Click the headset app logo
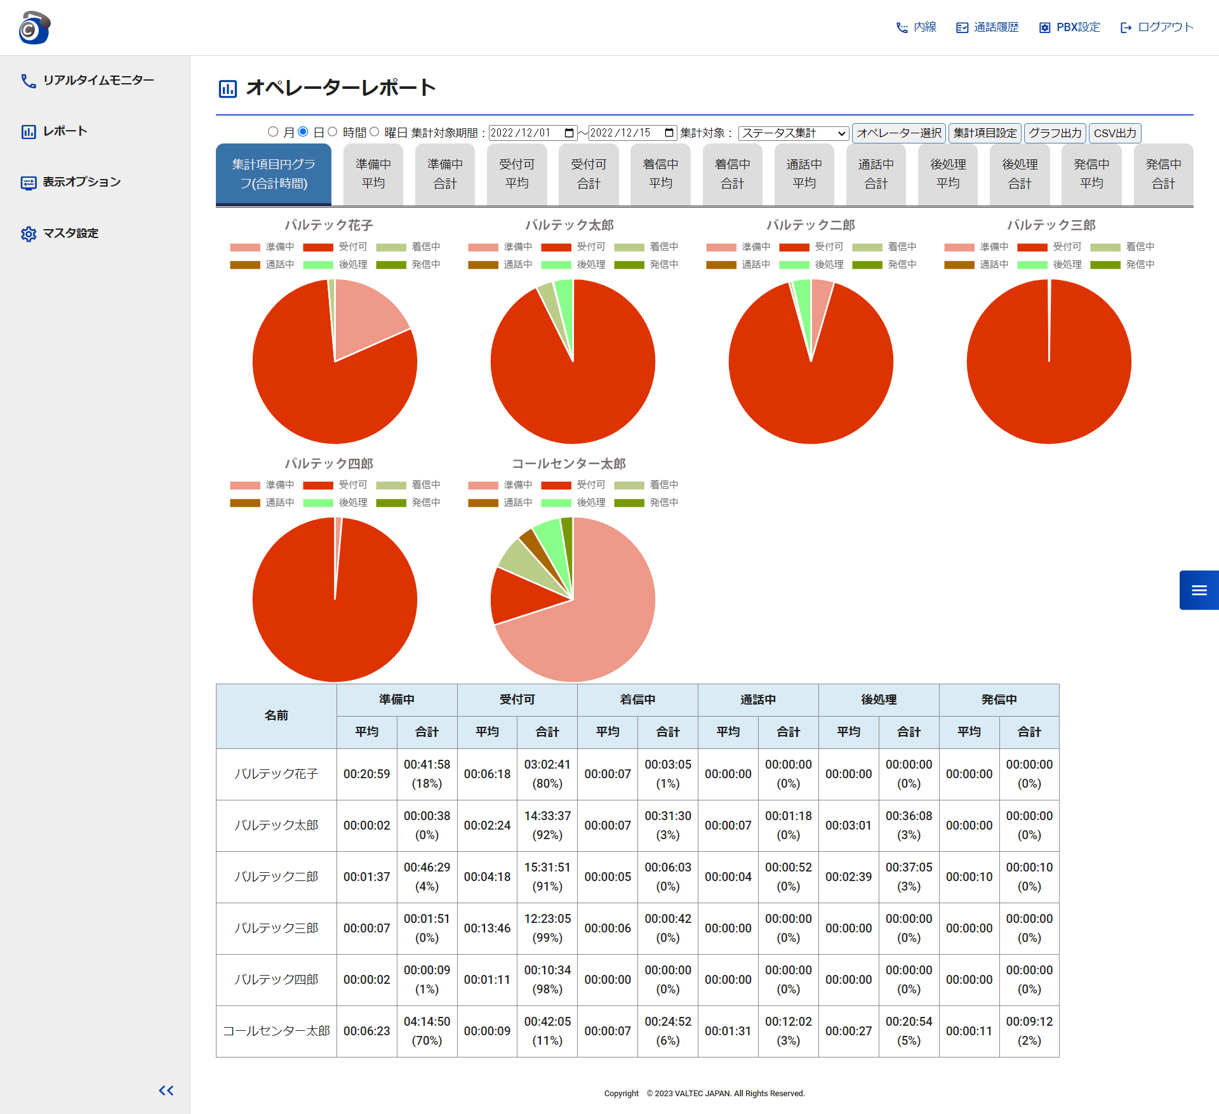Image resolution: width=1219 pixels, height=1114 pixels. 34,27
